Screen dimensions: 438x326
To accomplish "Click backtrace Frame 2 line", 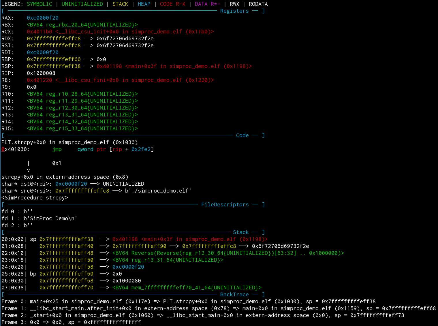I will pyautogui.click(x=203, y=315).
